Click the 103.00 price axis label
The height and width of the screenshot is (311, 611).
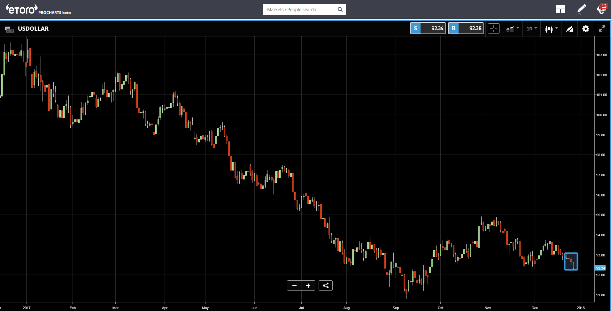coord(601,55)
